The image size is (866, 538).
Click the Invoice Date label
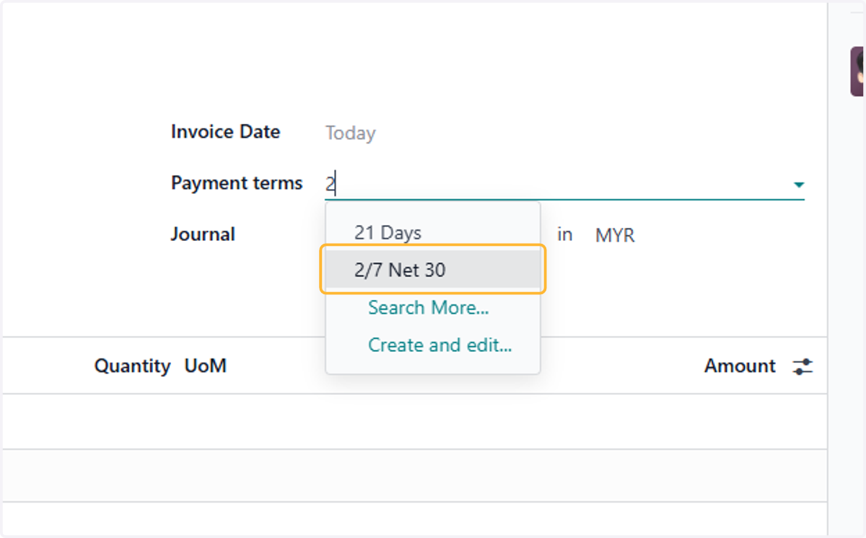[225, 132]
